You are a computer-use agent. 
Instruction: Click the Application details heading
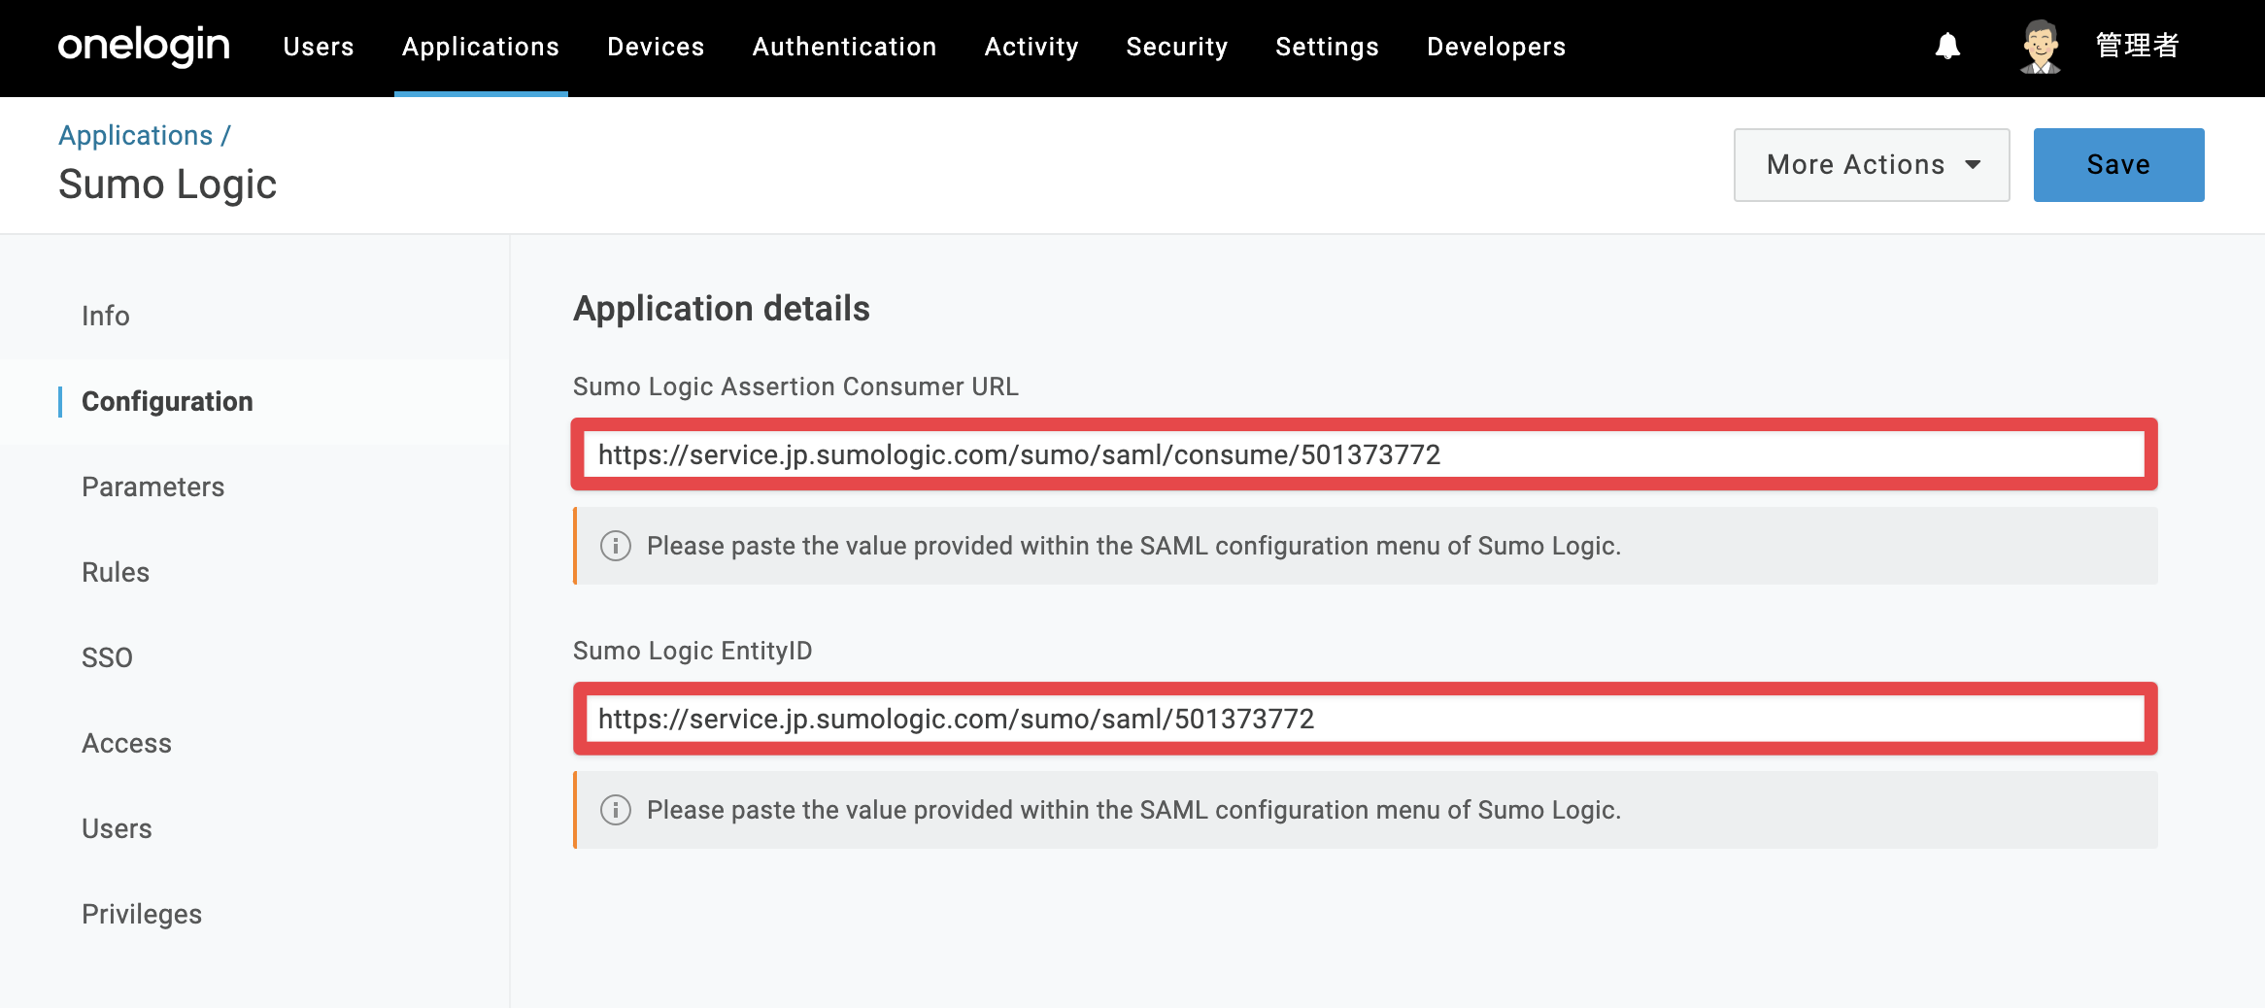click(x=722, y=309)
